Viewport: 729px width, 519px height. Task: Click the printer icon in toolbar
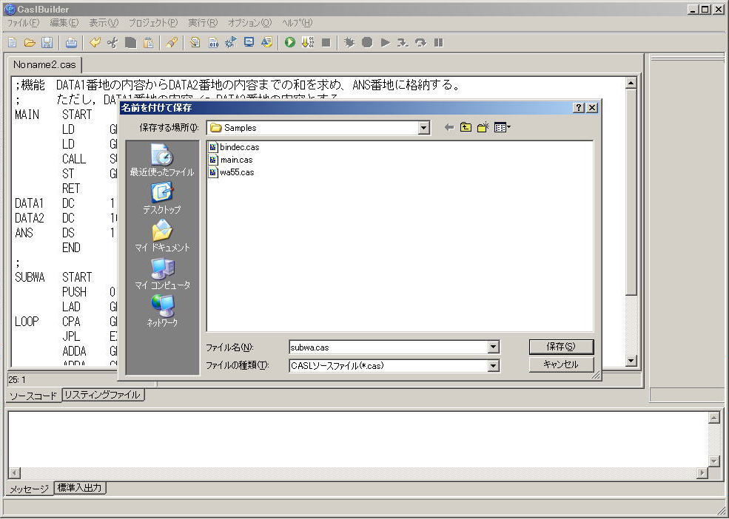click(x=70, y=43)
